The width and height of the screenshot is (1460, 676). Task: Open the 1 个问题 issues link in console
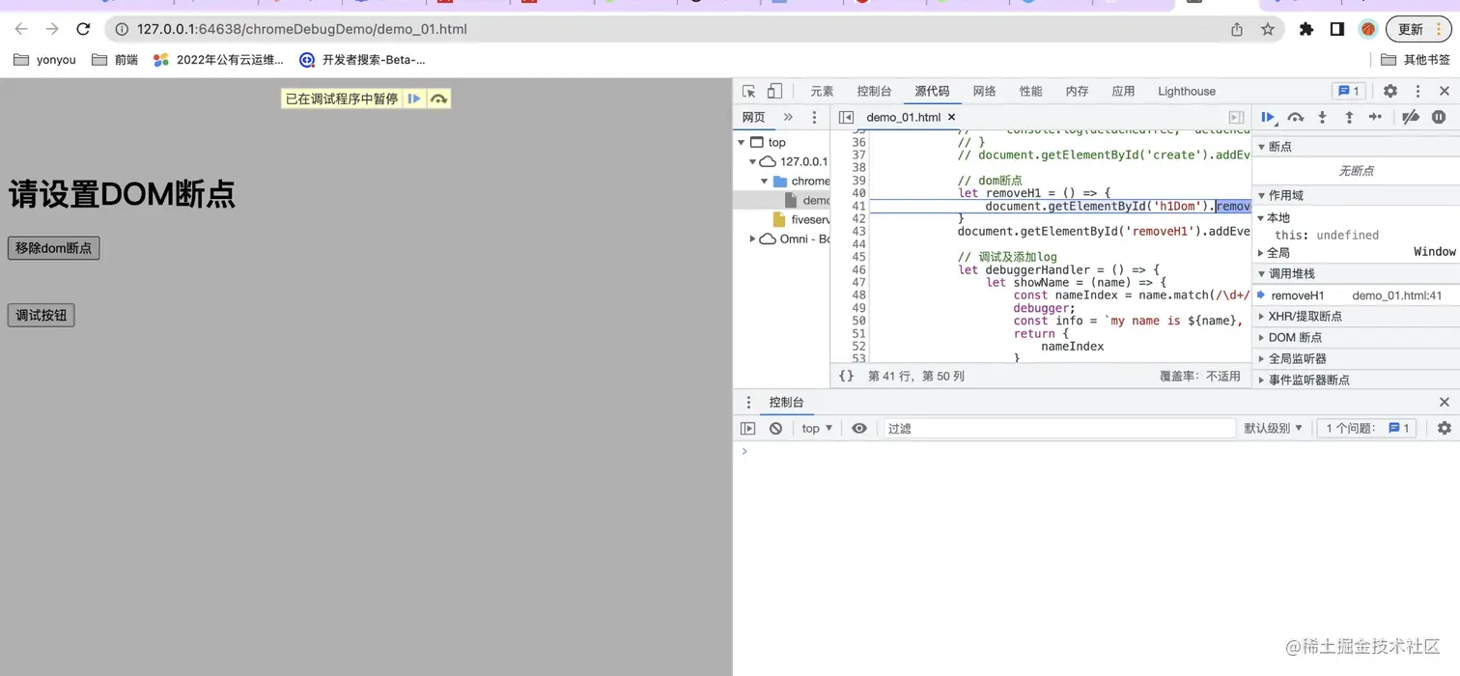point(1368,428)
